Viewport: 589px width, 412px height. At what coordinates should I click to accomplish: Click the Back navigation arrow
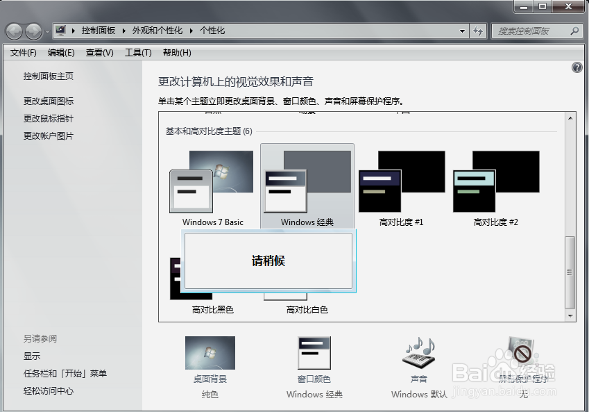[x=15, y=31]
